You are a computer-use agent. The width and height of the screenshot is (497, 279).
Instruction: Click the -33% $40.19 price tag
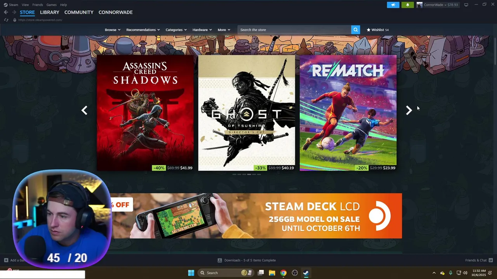point(274,168)
